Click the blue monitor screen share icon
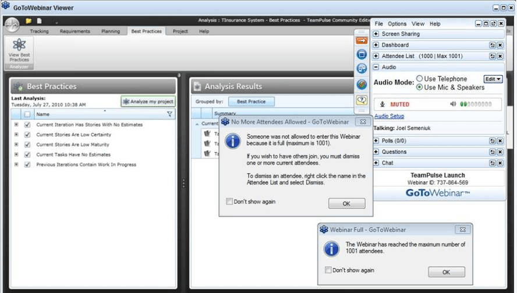 point(362,54)
